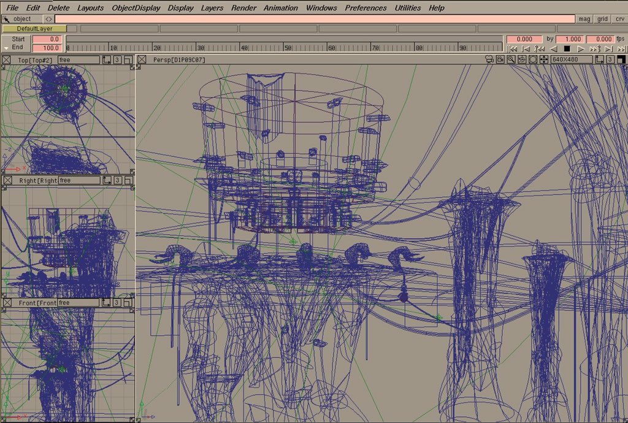Expand the Start/End arrow menu
Image resolution: width=628 pixels, height=423 pixels.
[6, 48]
